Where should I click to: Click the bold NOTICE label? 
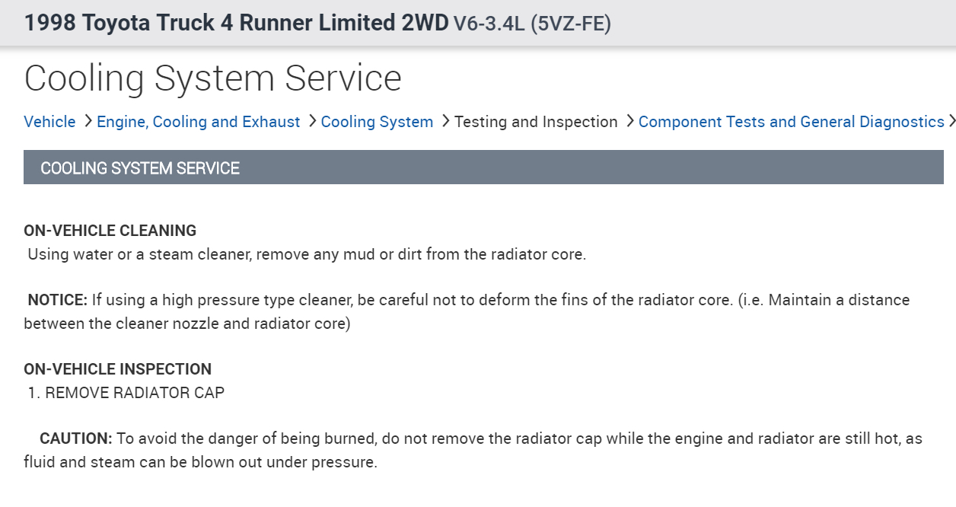[x=58, y=300]
